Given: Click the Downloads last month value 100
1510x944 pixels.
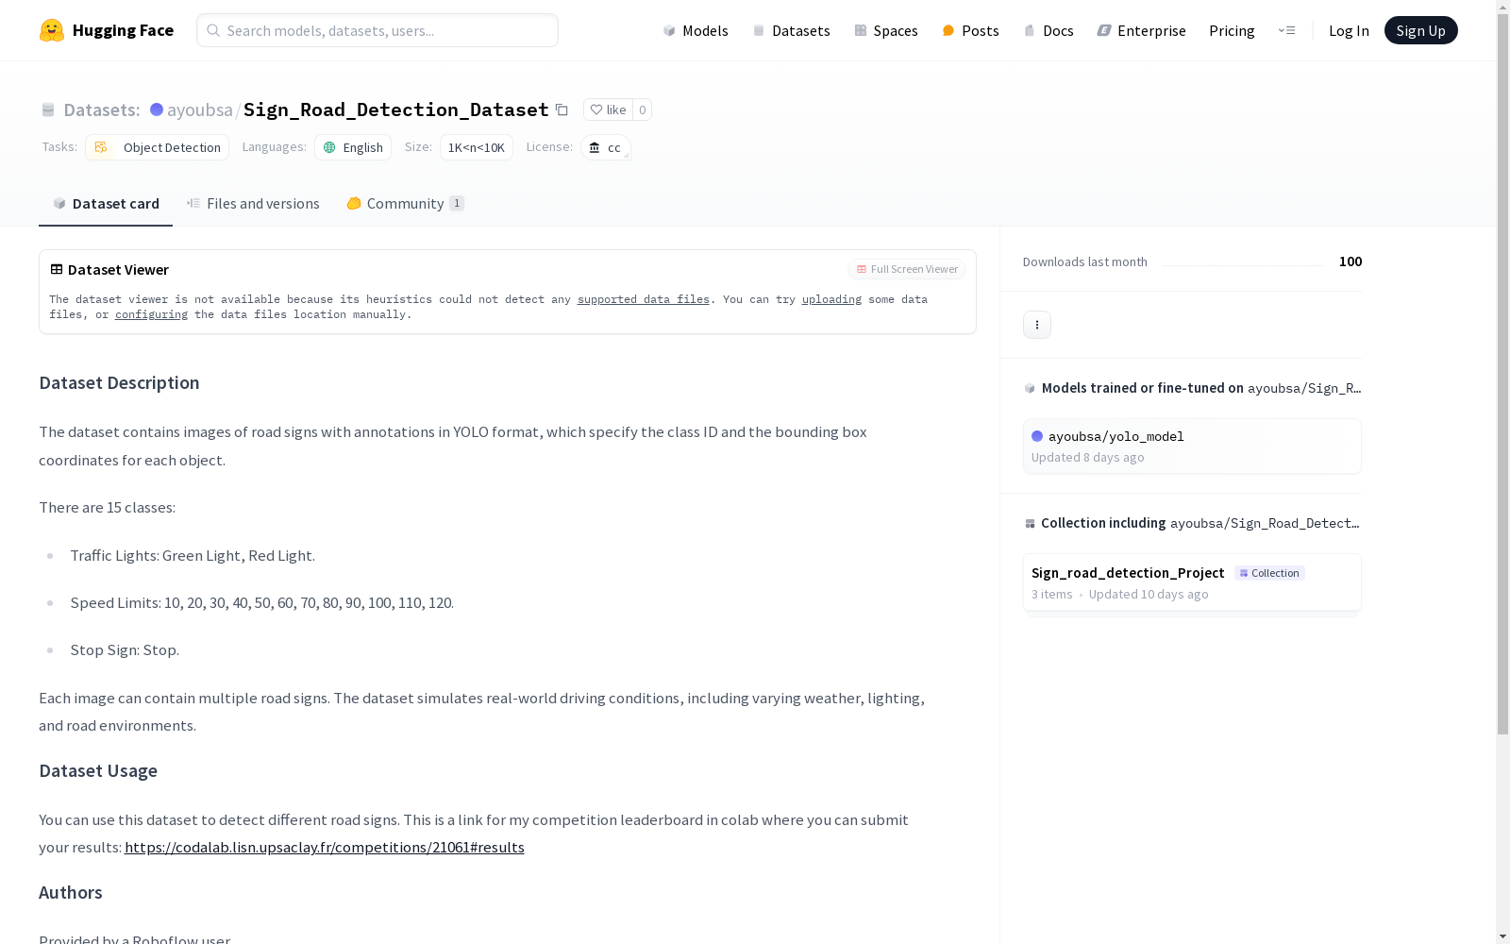Looking at the screenshot, I should (x=1351, y=261).
